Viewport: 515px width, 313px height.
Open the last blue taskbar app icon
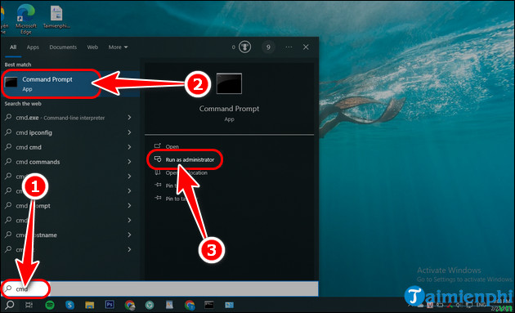point(229,305)
